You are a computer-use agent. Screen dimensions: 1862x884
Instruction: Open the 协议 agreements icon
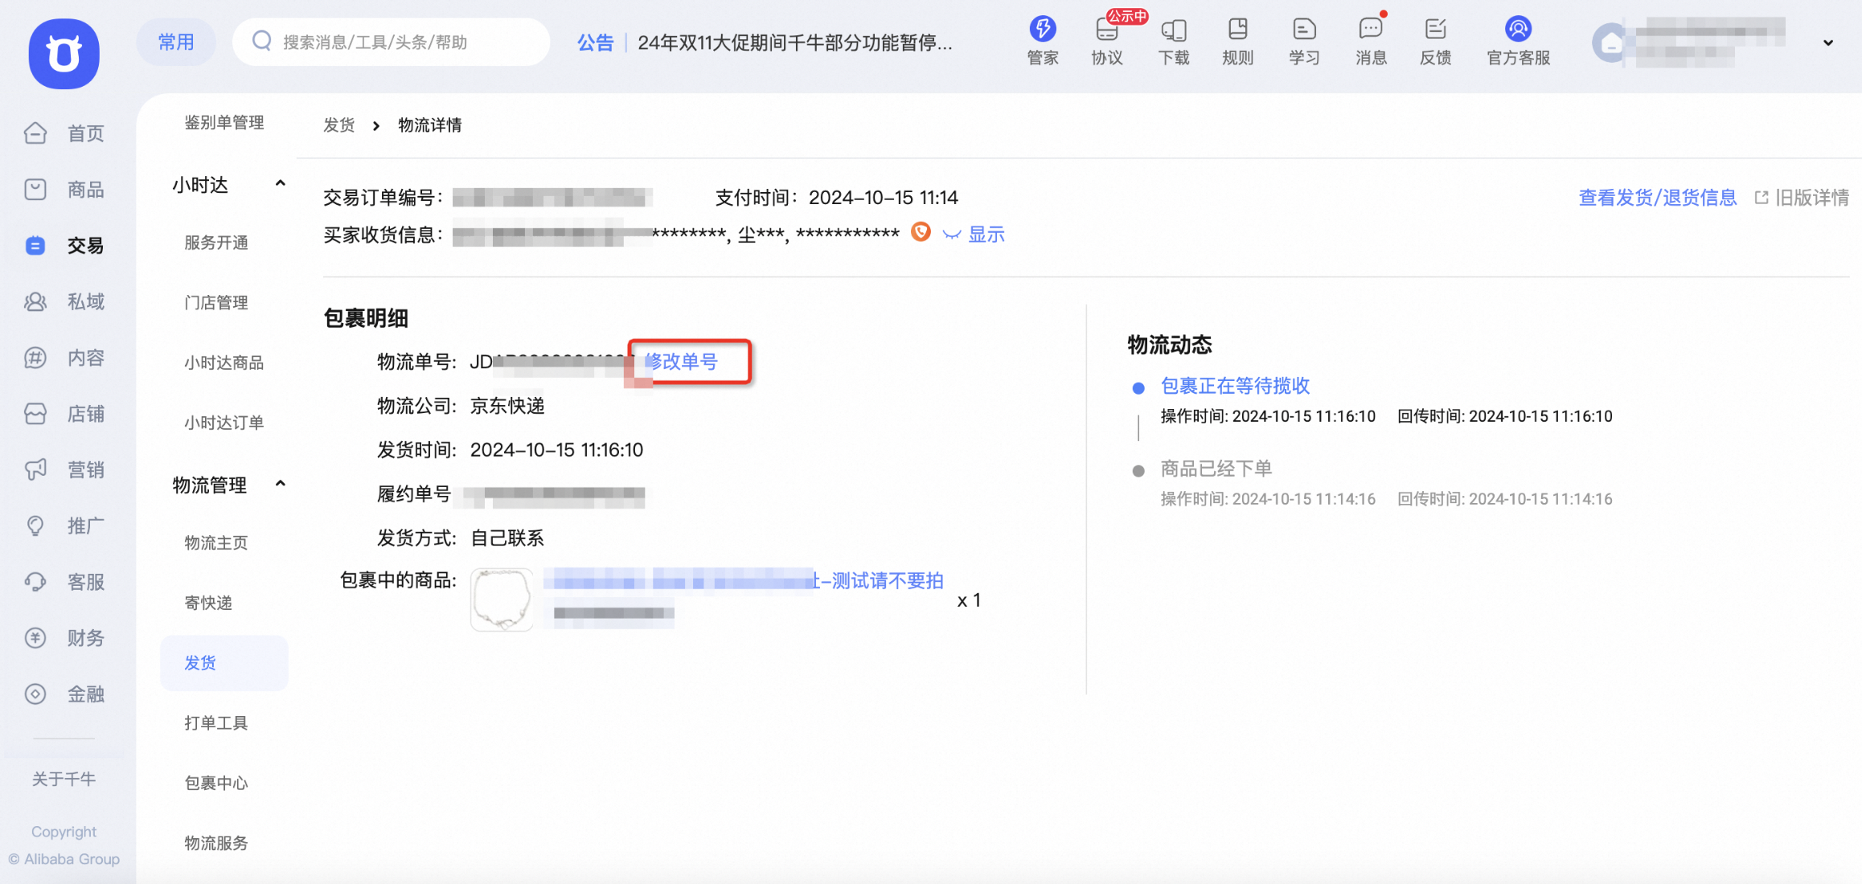pyautogui.click(x=1107, y=31)
